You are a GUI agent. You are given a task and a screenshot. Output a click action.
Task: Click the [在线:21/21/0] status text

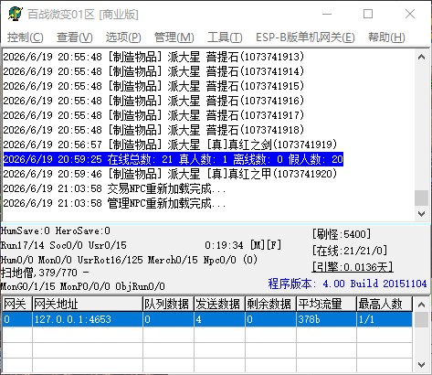point(350,251)
